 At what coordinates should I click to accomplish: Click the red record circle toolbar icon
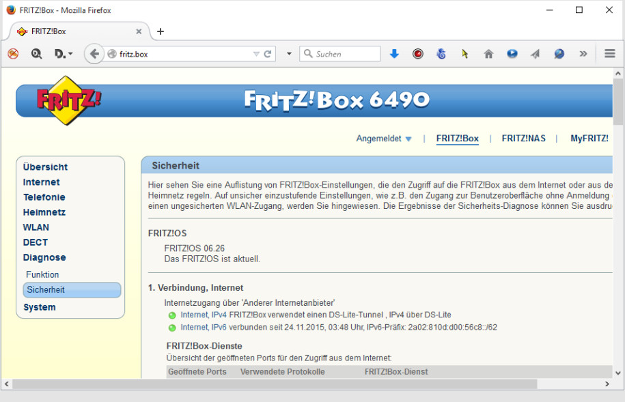point(418,53)
